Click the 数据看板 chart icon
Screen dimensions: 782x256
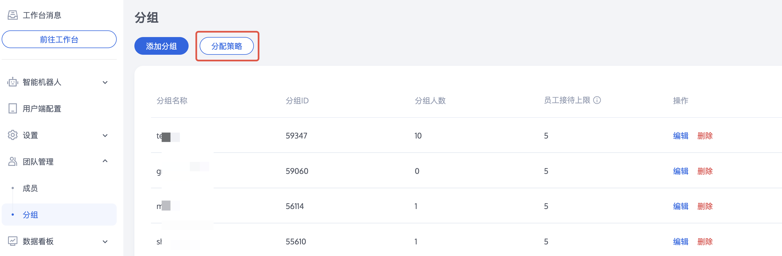coord(12,241)
